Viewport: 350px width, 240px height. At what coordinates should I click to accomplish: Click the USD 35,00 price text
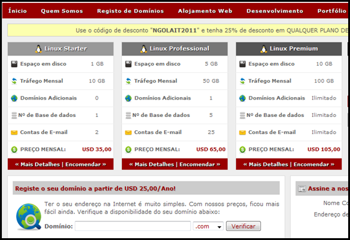97,150
